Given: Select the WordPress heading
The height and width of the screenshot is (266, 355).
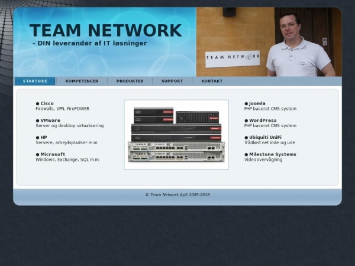Looking at the screenshot, I should pos(263,121).
